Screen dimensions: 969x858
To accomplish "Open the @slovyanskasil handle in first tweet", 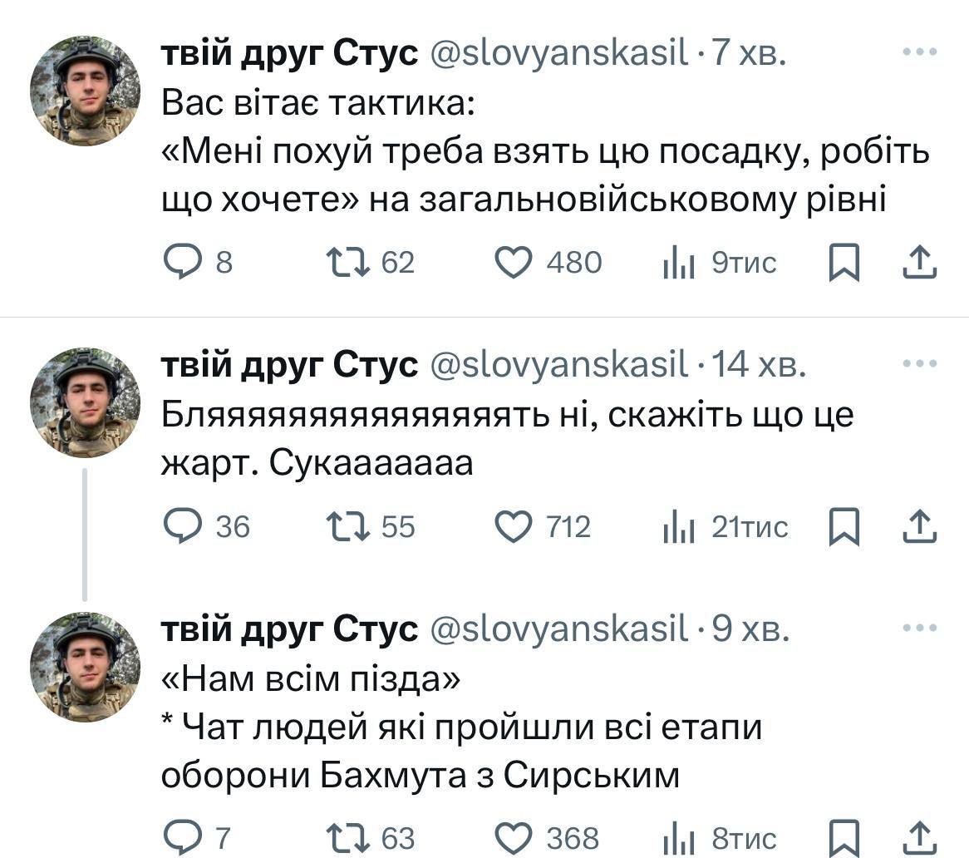I will coord(558,54).
